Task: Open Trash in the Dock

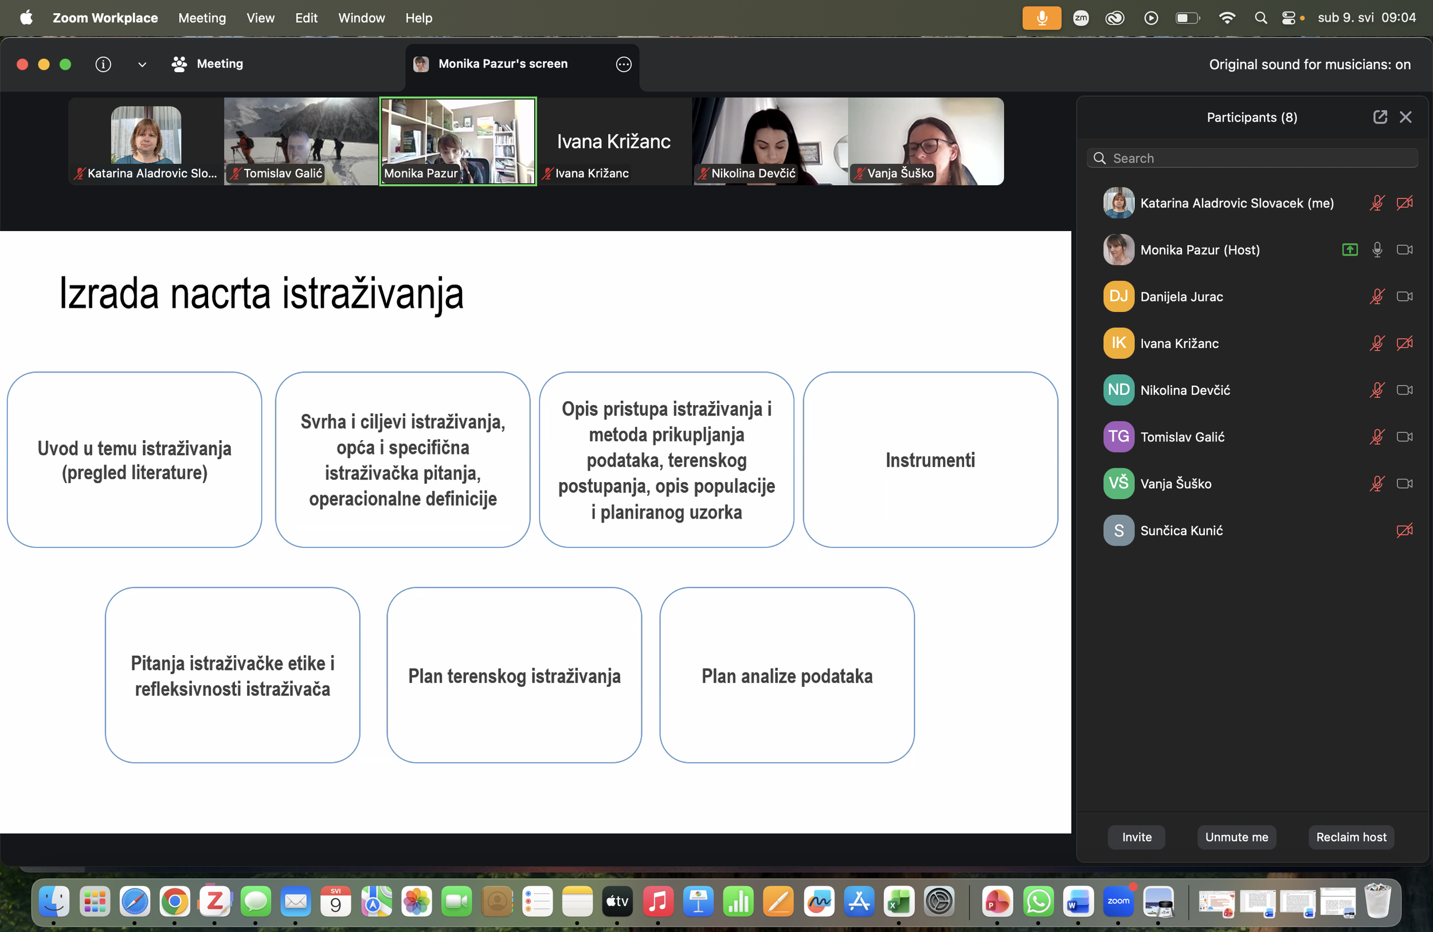Action: pyautogui.click(x=1377, y=901)
